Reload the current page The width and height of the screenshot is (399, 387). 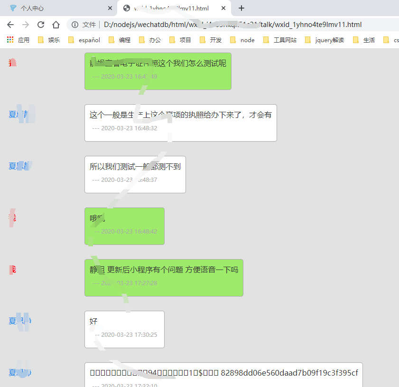(41, 25)
